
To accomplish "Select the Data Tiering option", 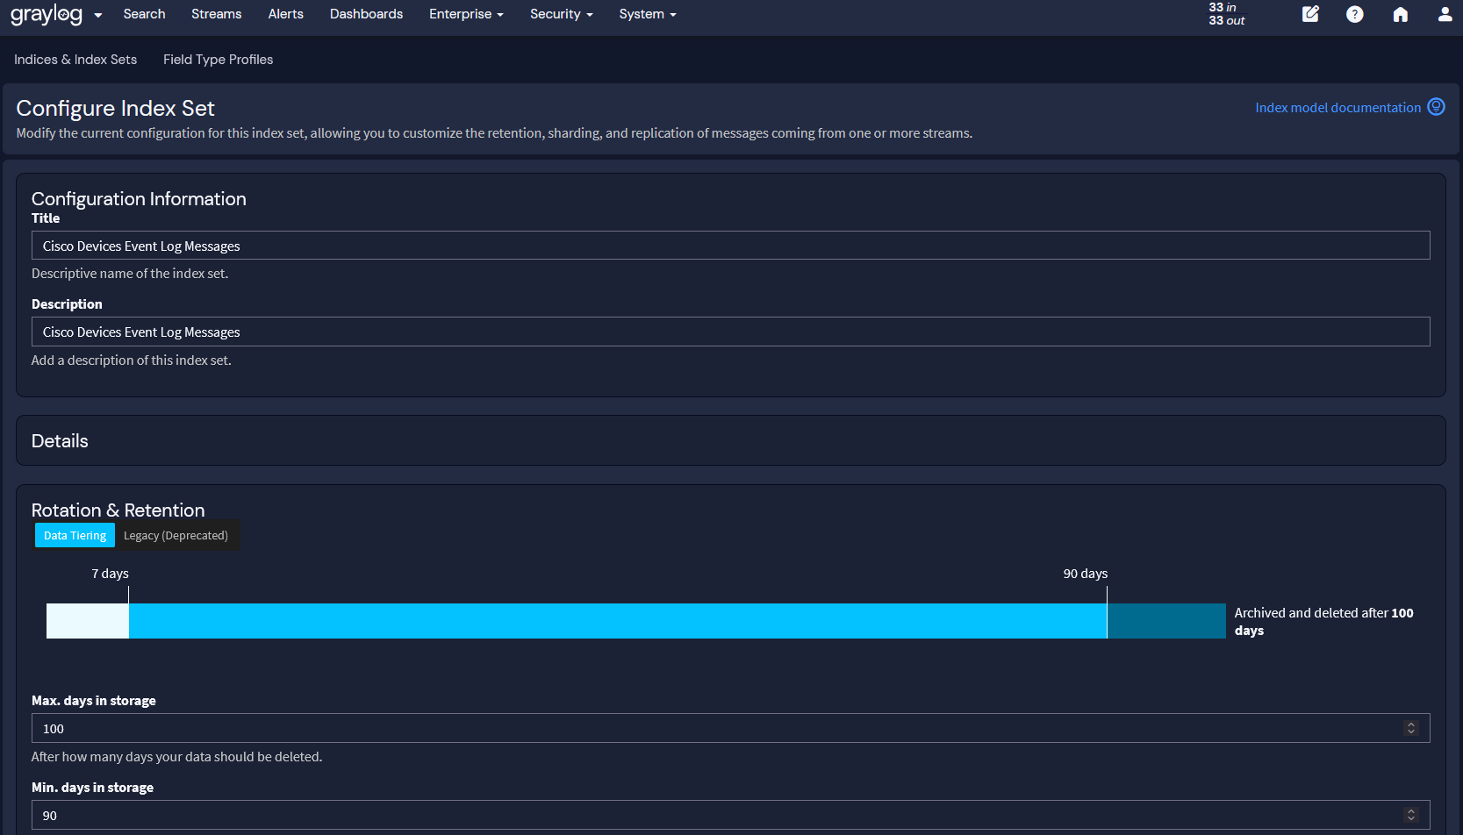I will [x=75, y=535].
